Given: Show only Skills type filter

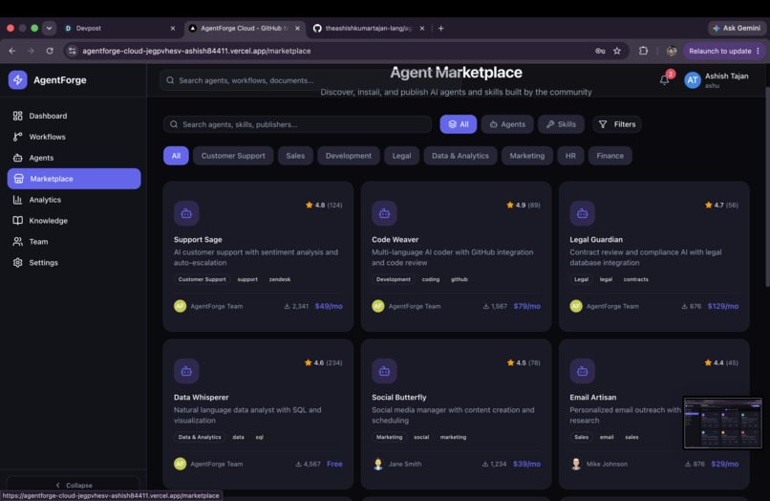Looking at the screenshot, I should click(x=561, y=124).
